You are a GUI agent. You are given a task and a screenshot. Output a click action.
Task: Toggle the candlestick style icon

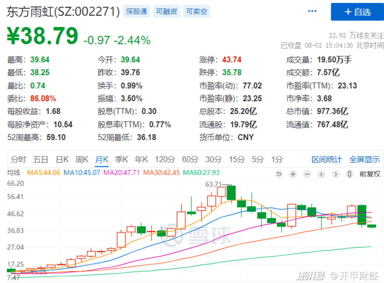point(350,174)
